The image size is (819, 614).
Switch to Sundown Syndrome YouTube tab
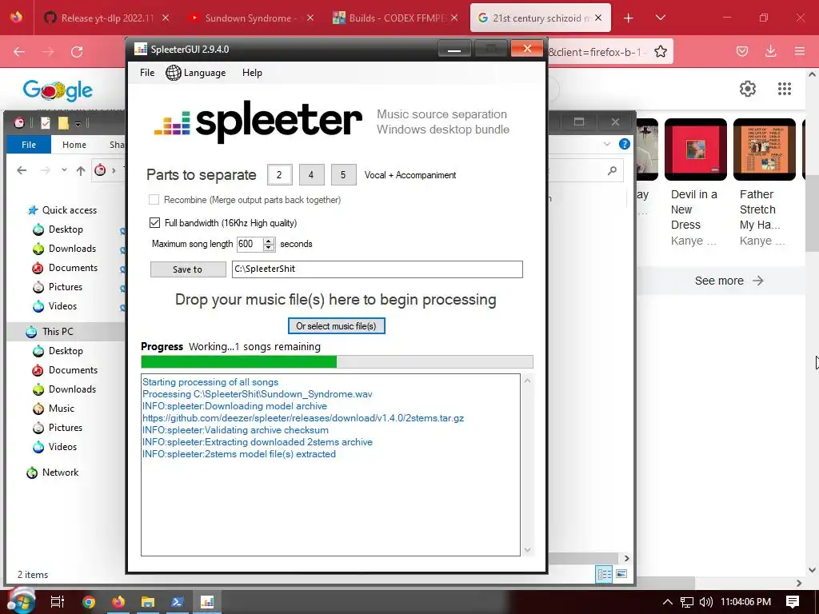(x=251, y=18)
